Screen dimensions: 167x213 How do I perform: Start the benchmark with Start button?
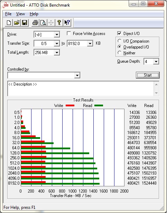(148, 75)
